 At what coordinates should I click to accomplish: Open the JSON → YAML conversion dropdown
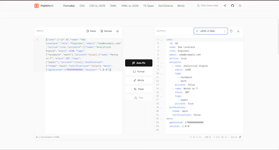[x=211, y=31]
